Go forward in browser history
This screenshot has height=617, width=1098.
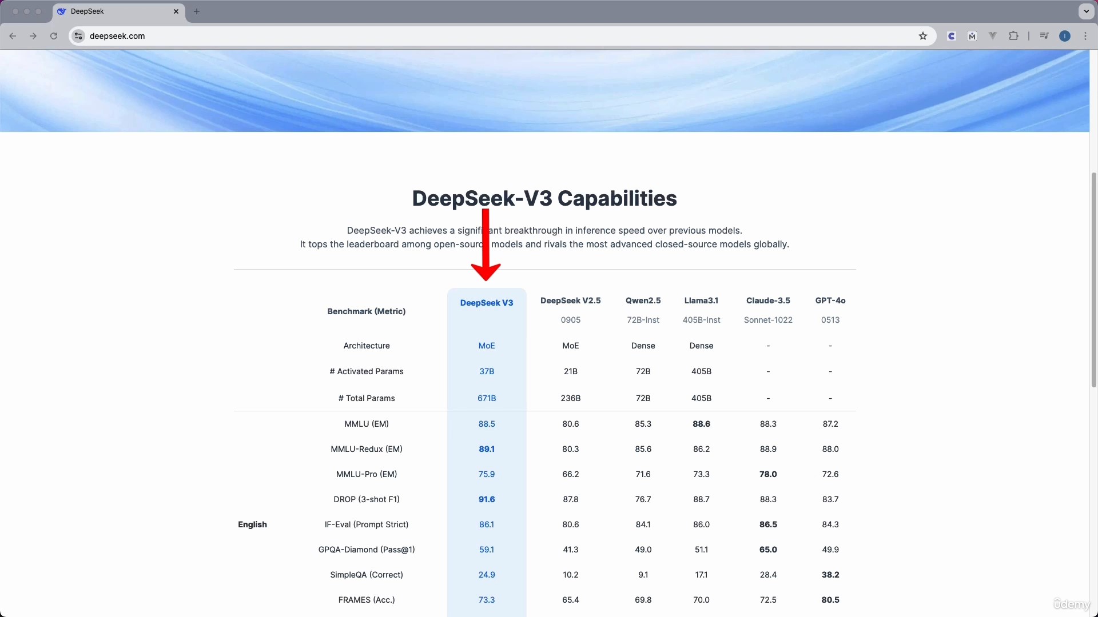[33, 36]
